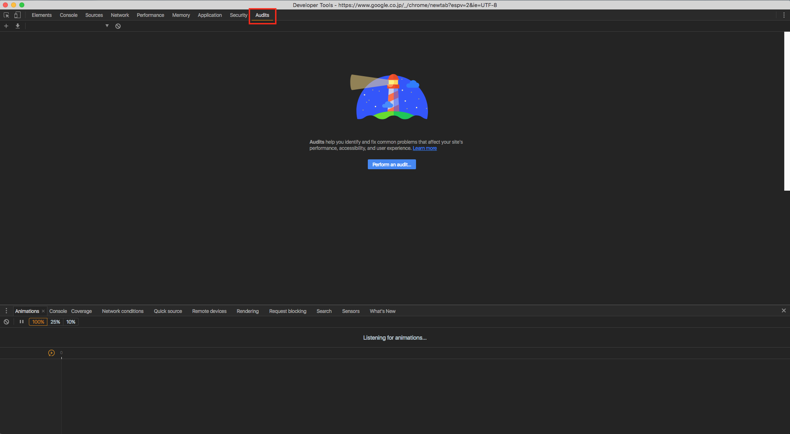This screenshot has height=434, width=790.
Task: Open the Sources tab
Action: pyautogui.click(x=94, y=15)
